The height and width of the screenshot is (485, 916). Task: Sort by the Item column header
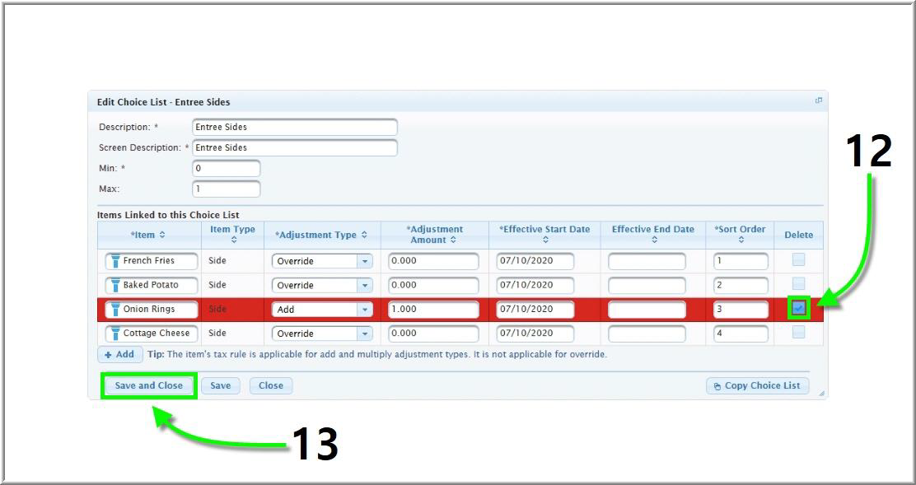(x=148, y=235)
